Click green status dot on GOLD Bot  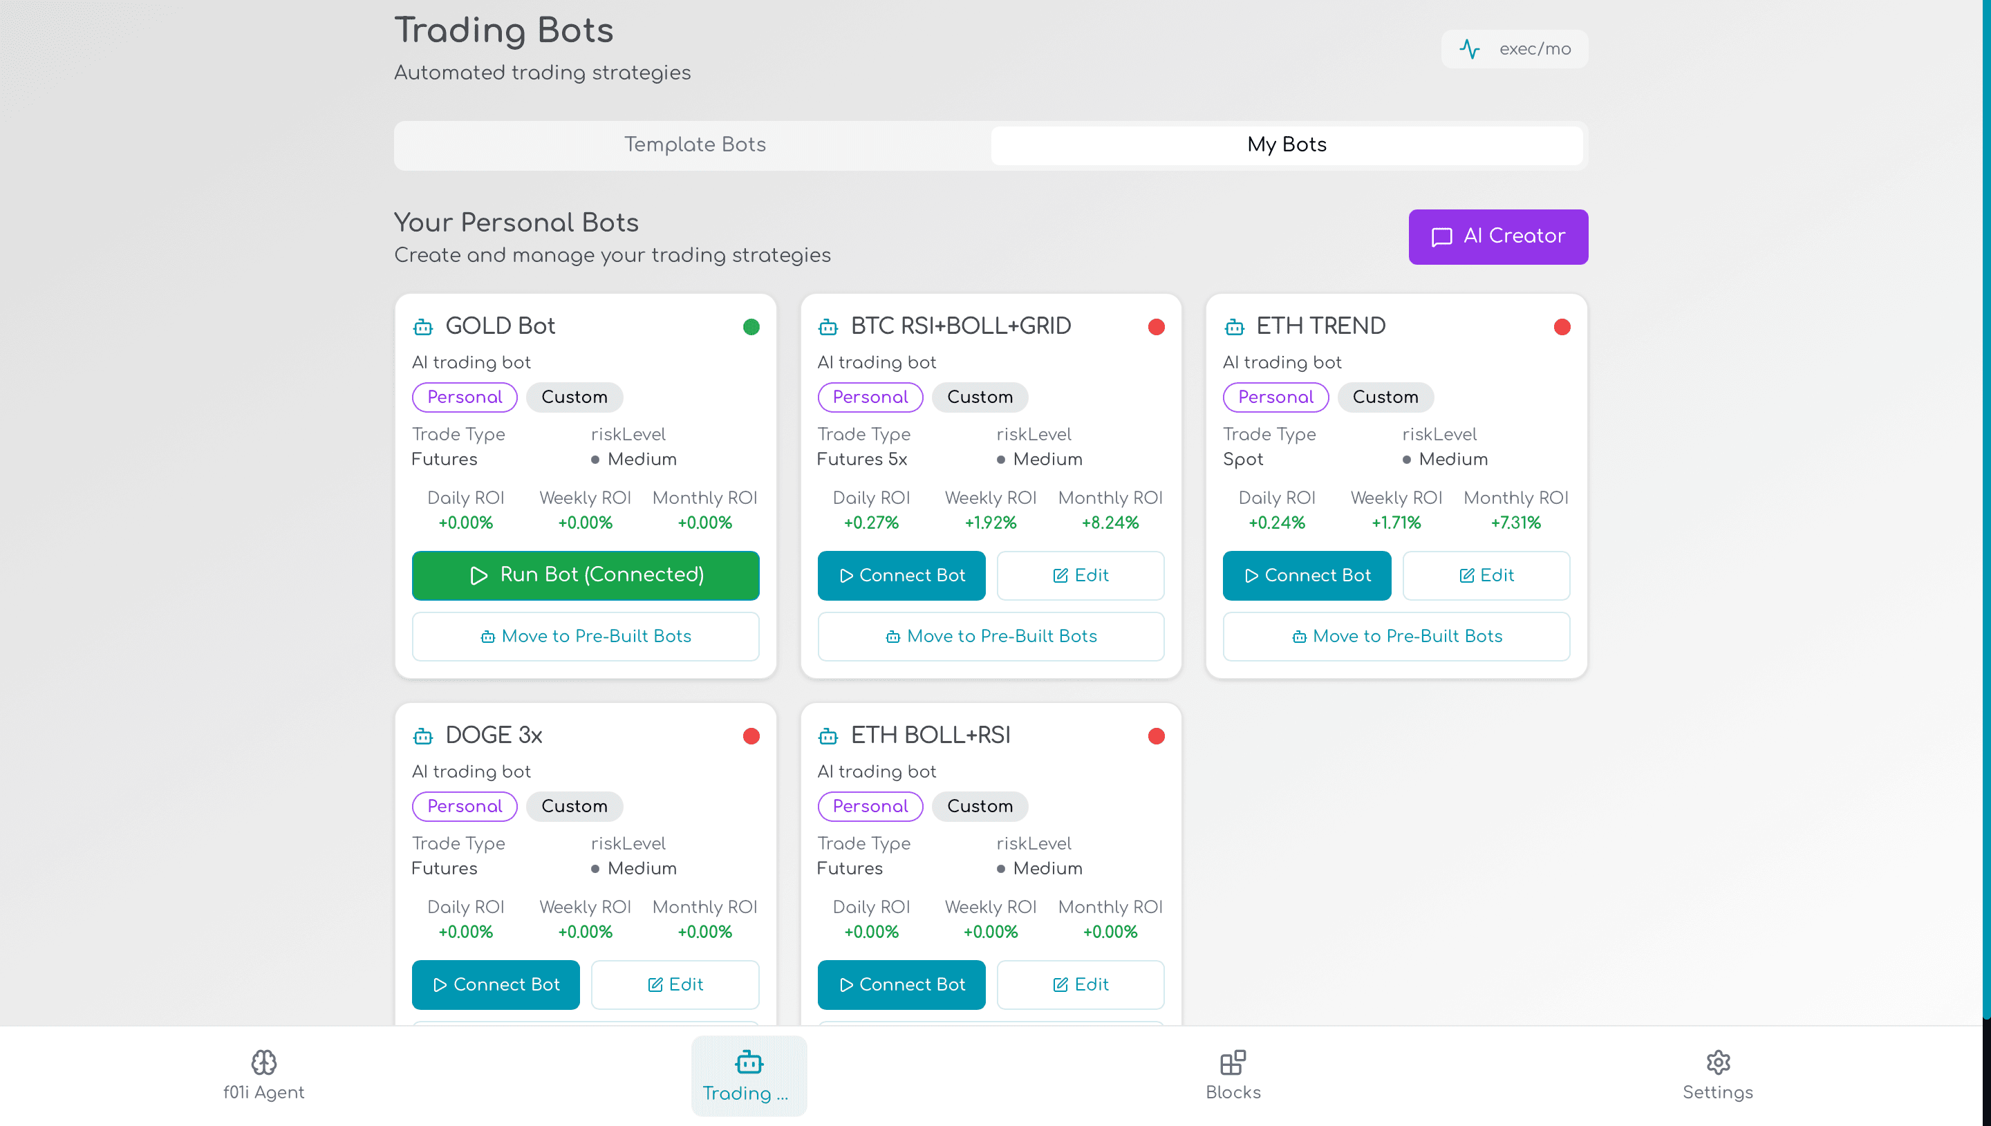tap(751, 327)
